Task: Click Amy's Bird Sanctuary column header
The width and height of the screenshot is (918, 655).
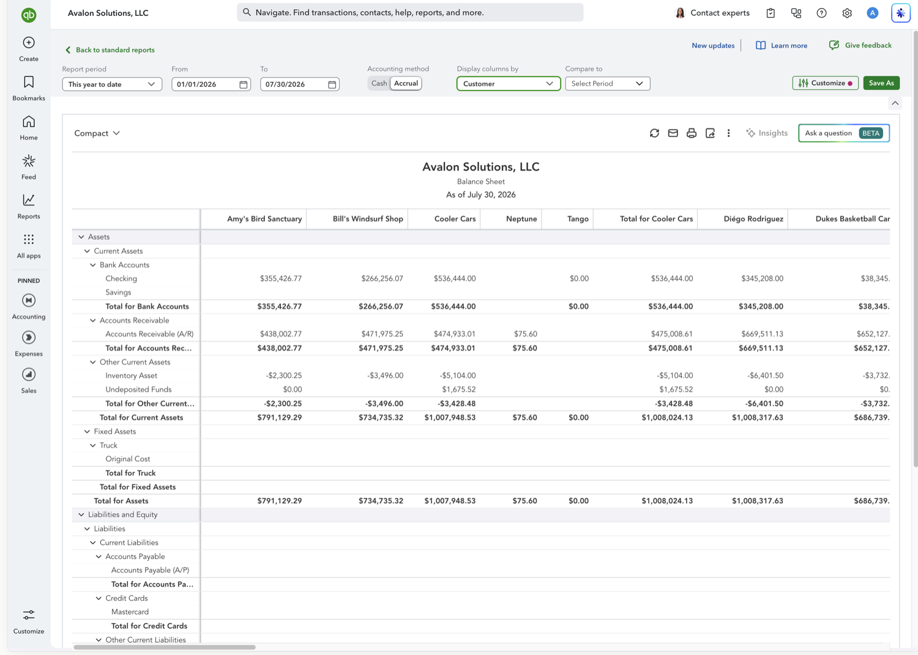Action: point(264,219)
